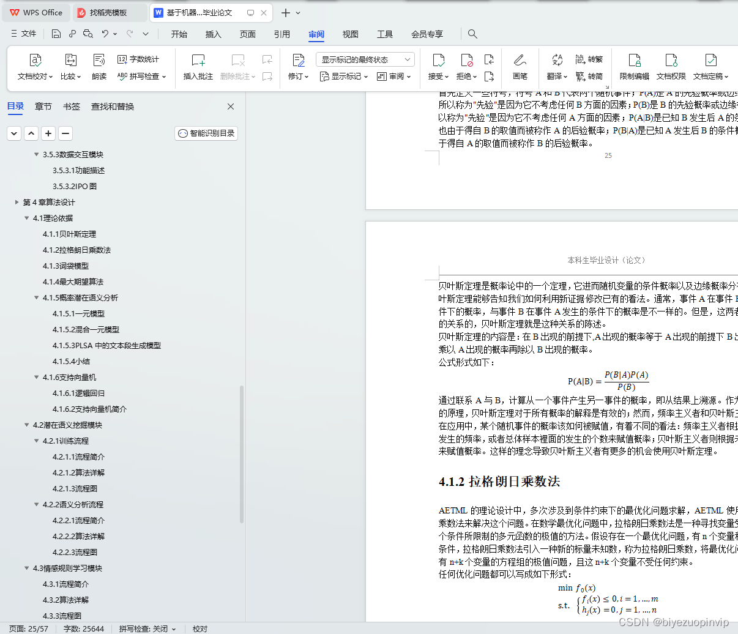The width and height of the screenshot is (738, 634).
Task: Click the 朗读 read aloud icon
Action: point(99,60)
